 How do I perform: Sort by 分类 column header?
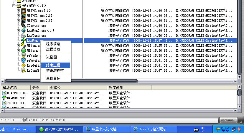[x=39, y=87]
